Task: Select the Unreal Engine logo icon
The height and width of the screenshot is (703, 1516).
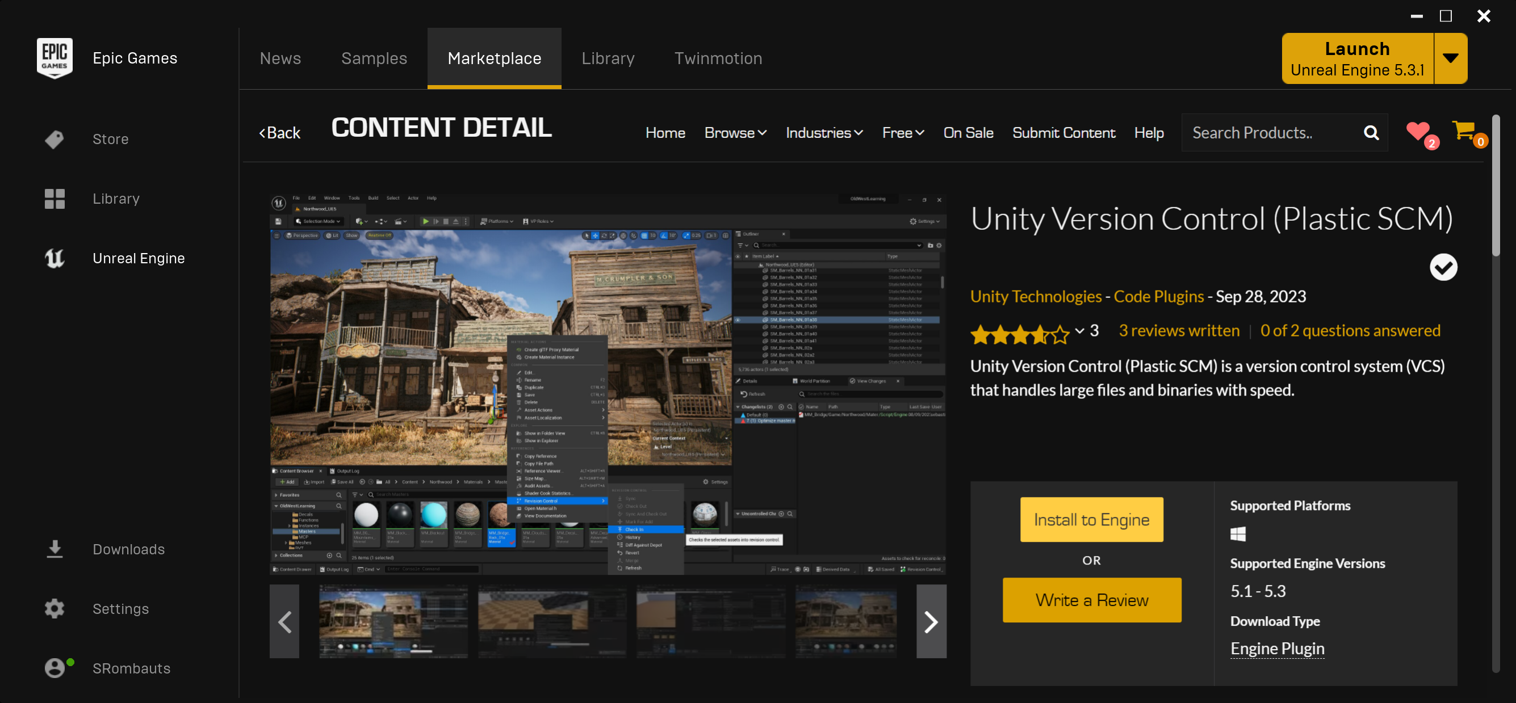Action: (54, 258)
